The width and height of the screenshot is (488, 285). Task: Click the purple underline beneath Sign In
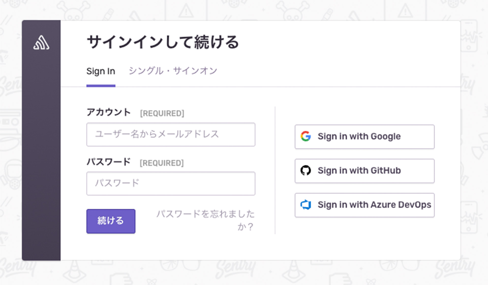tap(101, 86)
